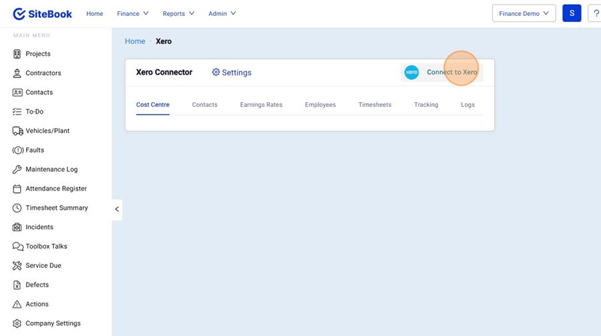Viewport: 601px width, 336px height.
Task: Switch to the Timesheets tab
Action: [375, 105]
